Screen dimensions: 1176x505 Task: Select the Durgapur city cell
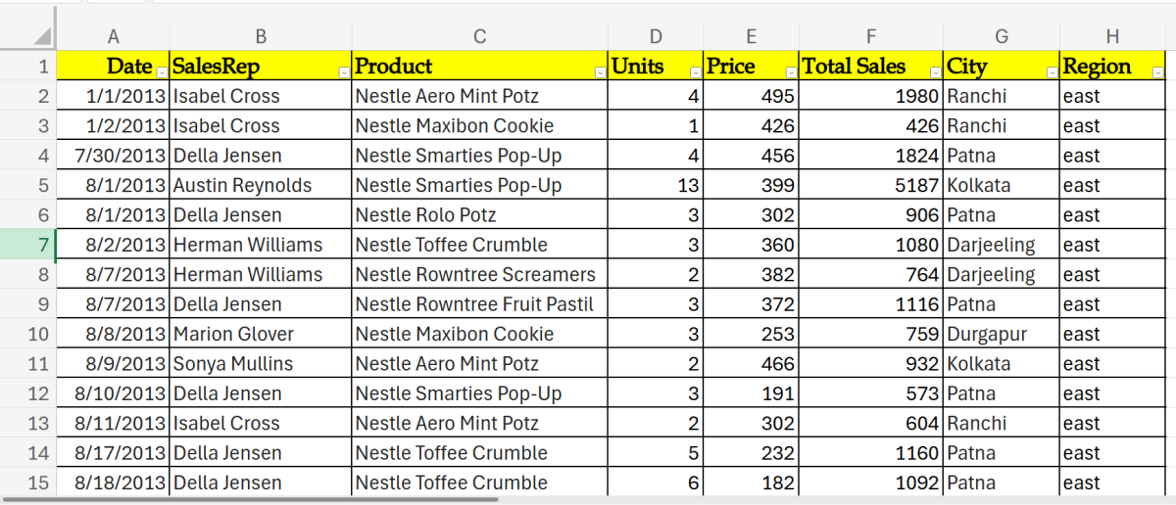pyautogui.click(x=987, y=334)
